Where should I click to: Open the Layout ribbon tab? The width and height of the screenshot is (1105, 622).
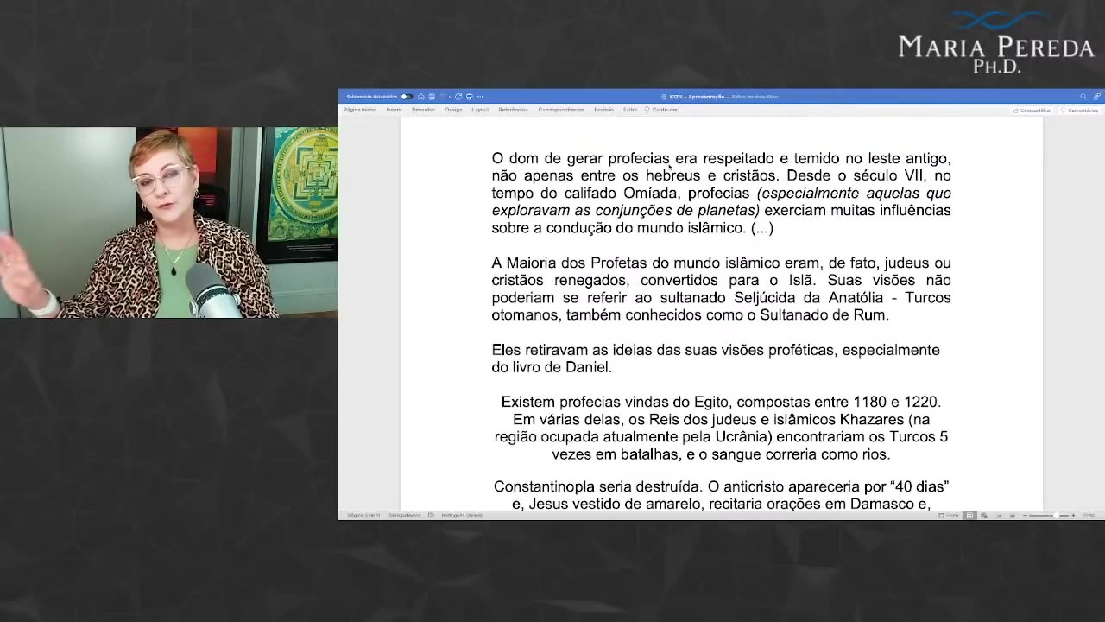tap(480, 110)
